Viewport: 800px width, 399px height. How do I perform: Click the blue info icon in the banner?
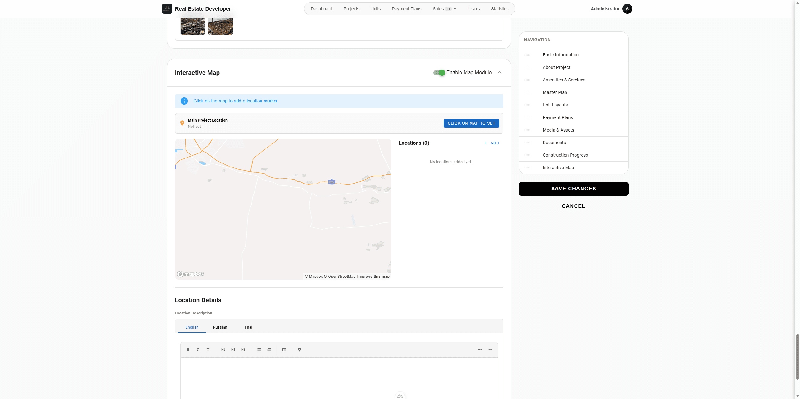(184, 101)
